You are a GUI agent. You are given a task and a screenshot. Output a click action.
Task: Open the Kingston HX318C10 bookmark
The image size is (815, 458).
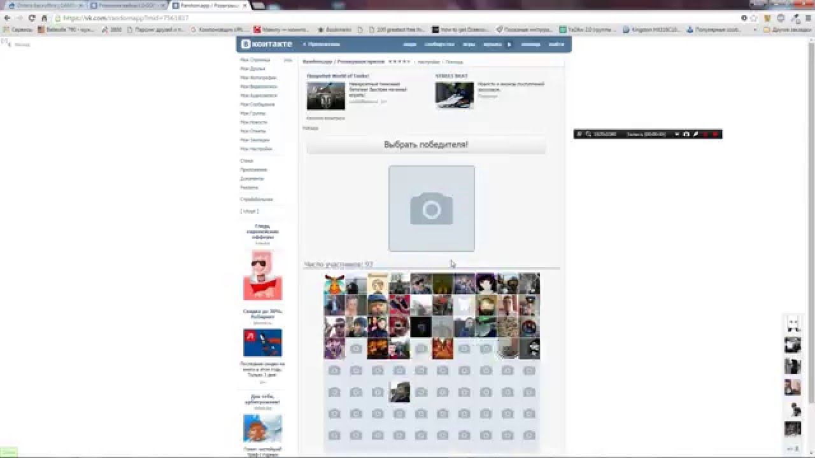coord(651,29)
